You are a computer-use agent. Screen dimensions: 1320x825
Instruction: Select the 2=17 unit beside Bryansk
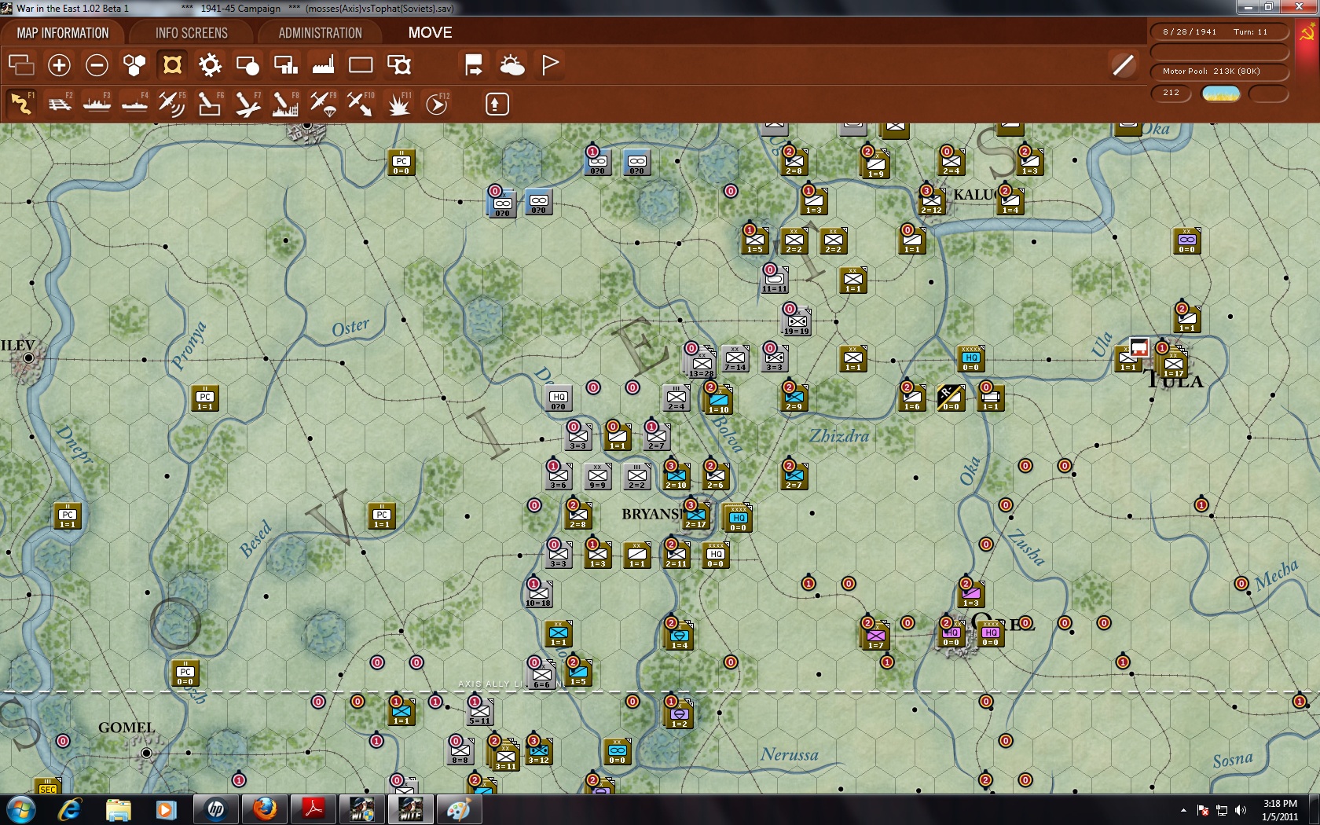[x=695, y=515]
